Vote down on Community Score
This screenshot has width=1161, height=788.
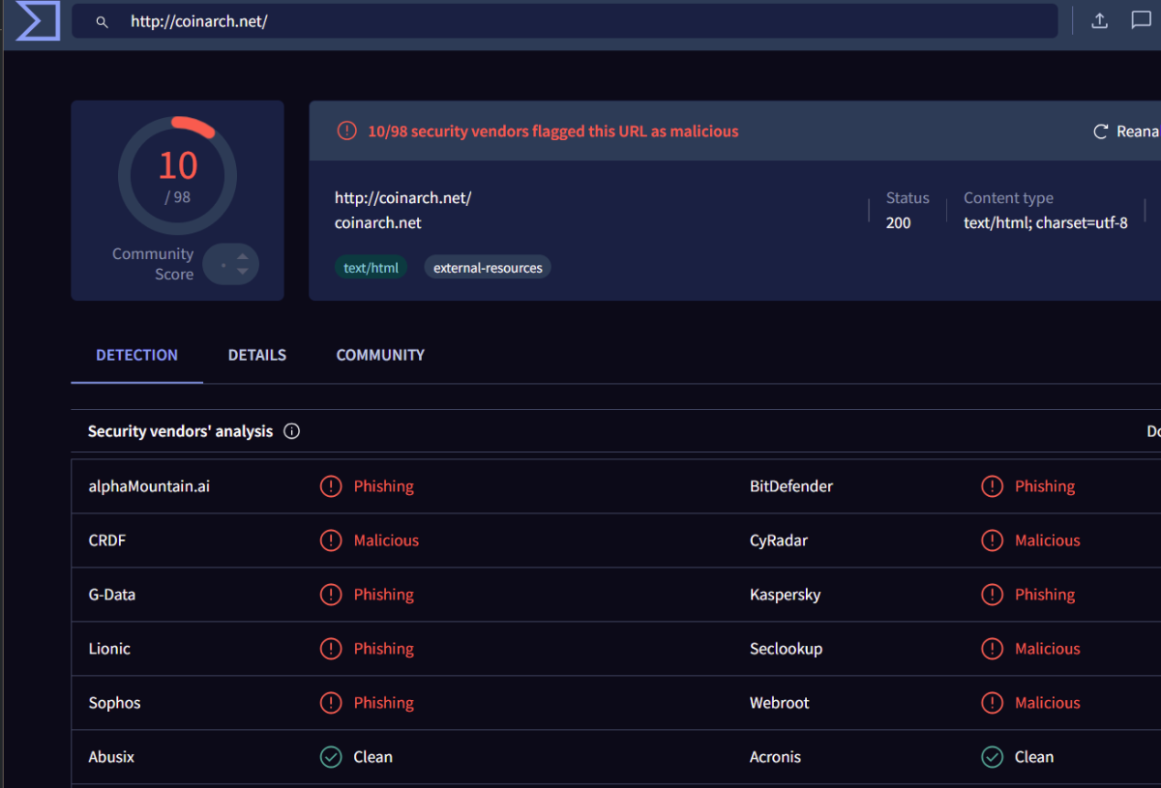point(242,273)
